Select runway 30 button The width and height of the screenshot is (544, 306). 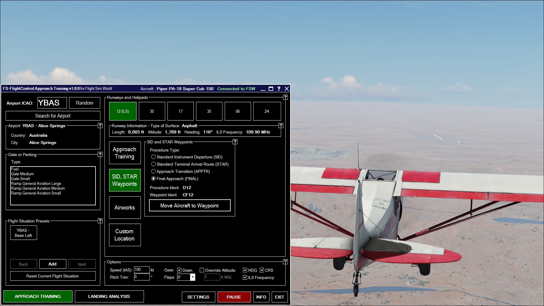click(x=152, y=111)
